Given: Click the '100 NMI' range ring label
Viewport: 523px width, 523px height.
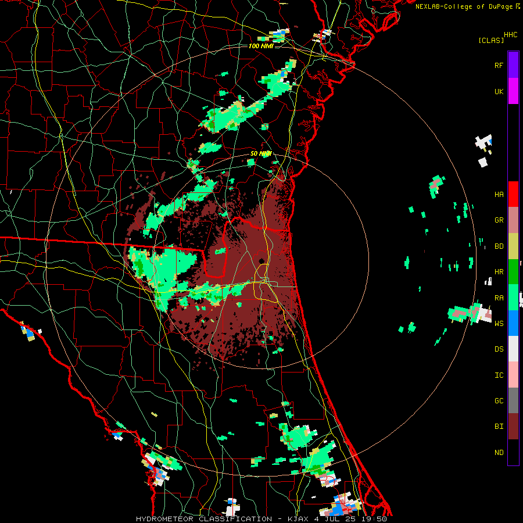Looking at the screenshot, I should 261,46.
